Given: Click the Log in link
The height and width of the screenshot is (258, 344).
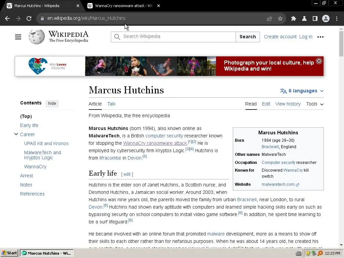Looking at the screenshot, I should pyautogui.click(x=306, y=37).
